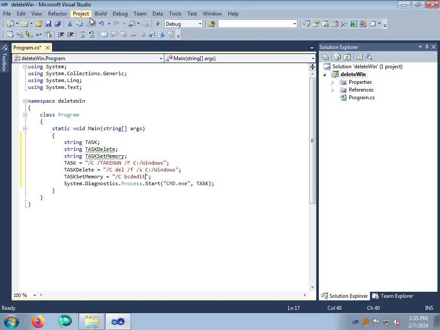Open the Debug configuration dropdown

200,24
